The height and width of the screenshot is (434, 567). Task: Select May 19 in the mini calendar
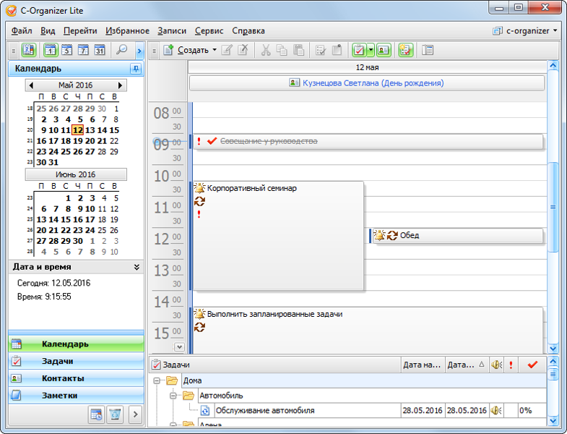pos(78,141)
